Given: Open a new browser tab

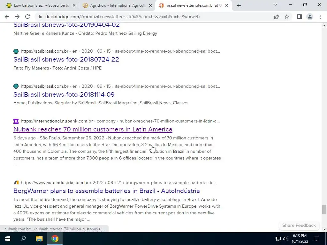Looking at the screenshot, I should 239,6.
